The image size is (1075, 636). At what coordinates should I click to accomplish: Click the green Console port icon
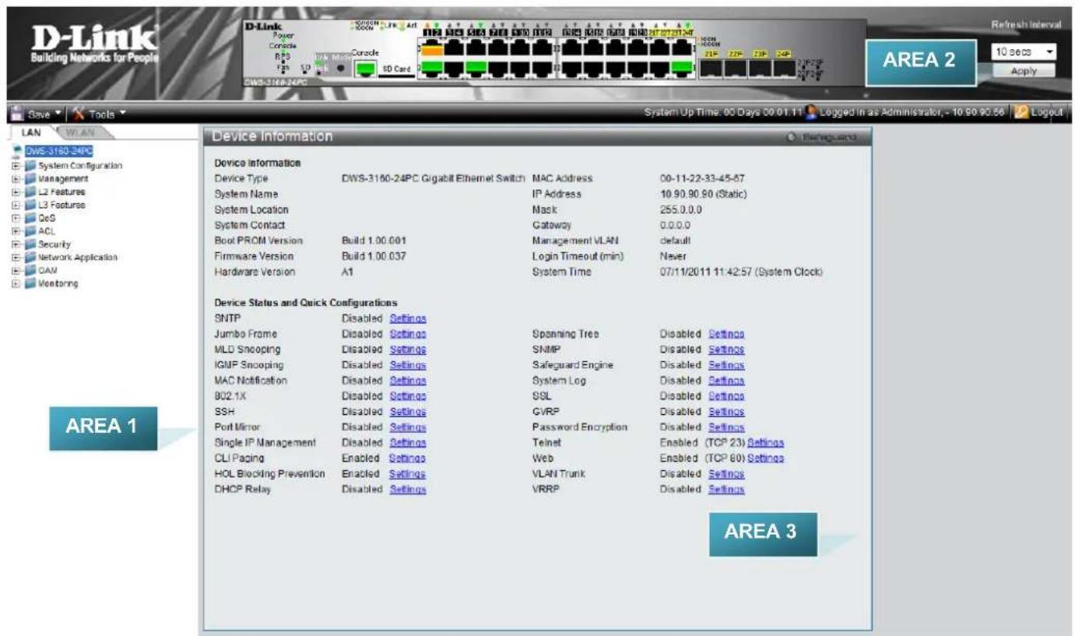[364, 70]
